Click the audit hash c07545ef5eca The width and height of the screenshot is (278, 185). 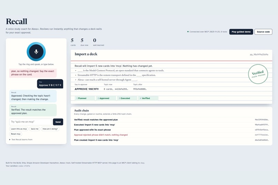tap(262, 130)
